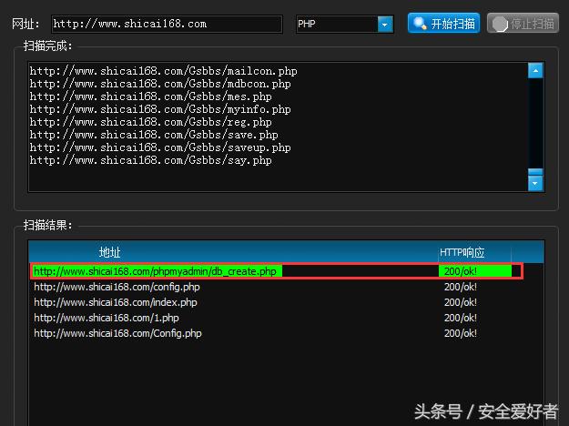Click the Gsbbs/save.php log line

154,135
